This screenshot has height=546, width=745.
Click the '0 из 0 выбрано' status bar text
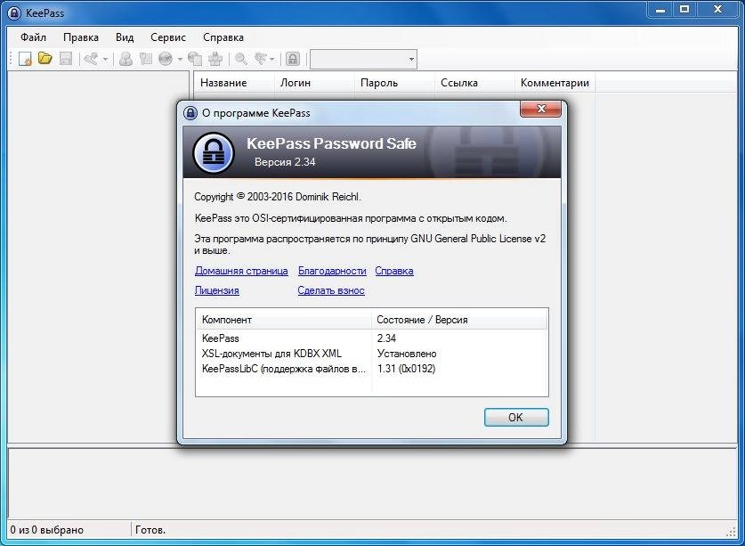(x=46, y=529)
